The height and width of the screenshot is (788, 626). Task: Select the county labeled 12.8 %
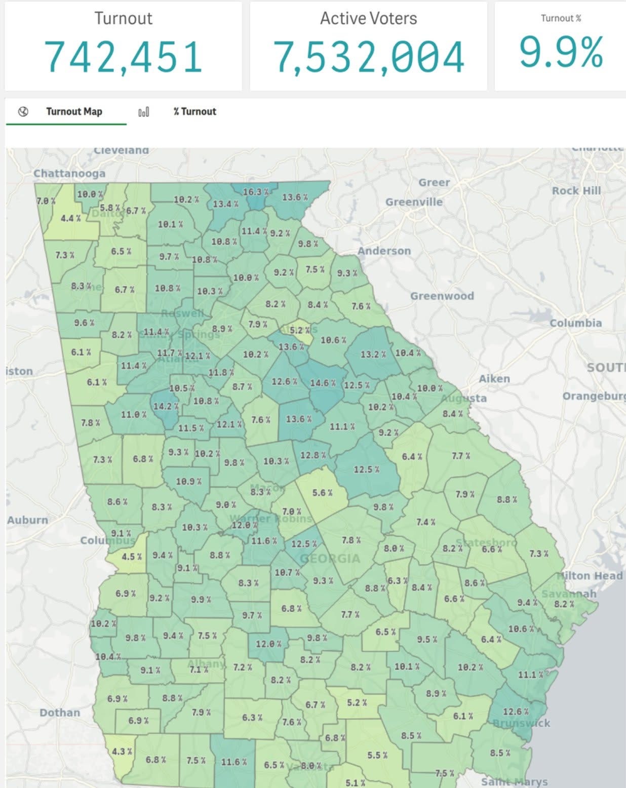click(313, 455)
